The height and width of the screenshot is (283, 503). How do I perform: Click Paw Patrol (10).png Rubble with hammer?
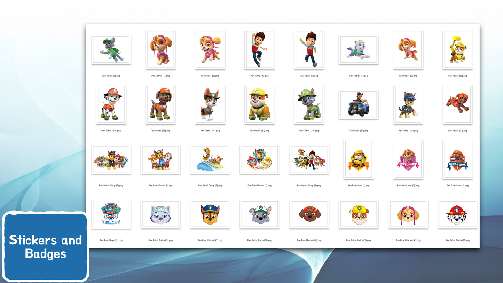[x=457, y=49]
